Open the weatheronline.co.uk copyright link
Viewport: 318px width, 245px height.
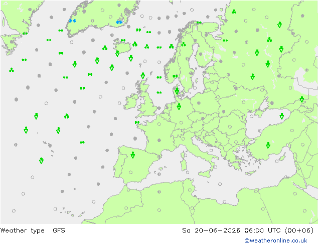pyautogui.click(x=276, y=240)
